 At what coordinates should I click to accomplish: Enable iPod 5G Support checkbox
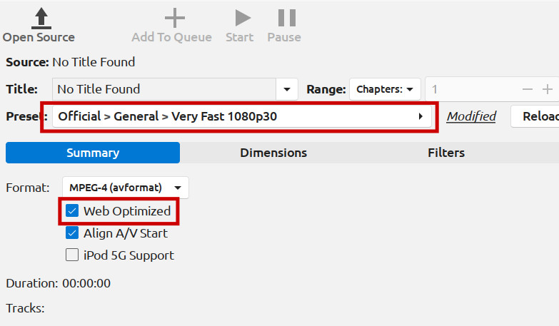(x=72, y=255)
